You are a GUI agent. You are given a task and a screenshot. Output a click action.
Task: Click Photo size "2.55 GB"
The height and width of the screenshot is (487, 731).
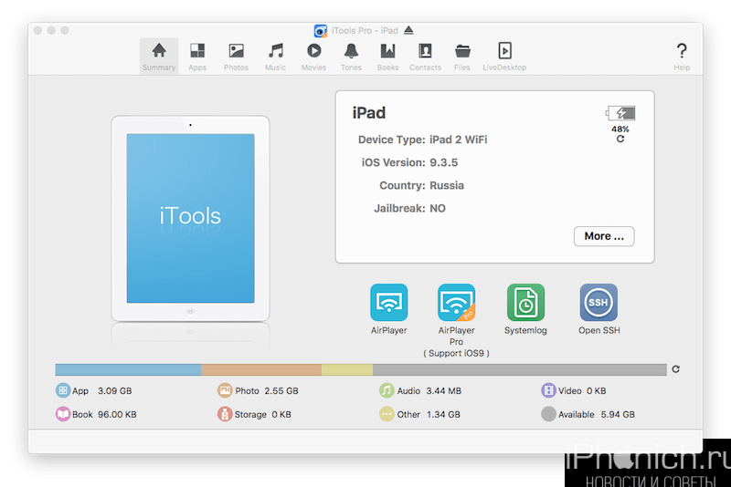pyautogui.click(x=281, y=390)
